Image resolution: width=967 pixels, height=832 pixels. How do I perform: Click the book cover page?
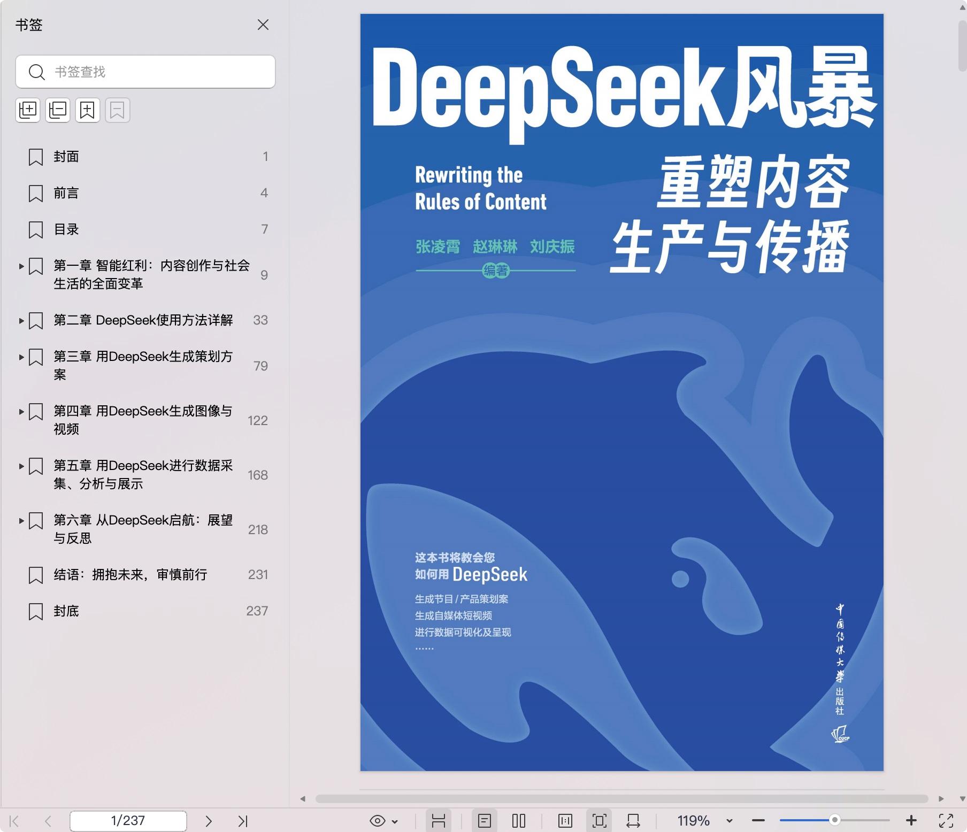click(x=621, y=392)
